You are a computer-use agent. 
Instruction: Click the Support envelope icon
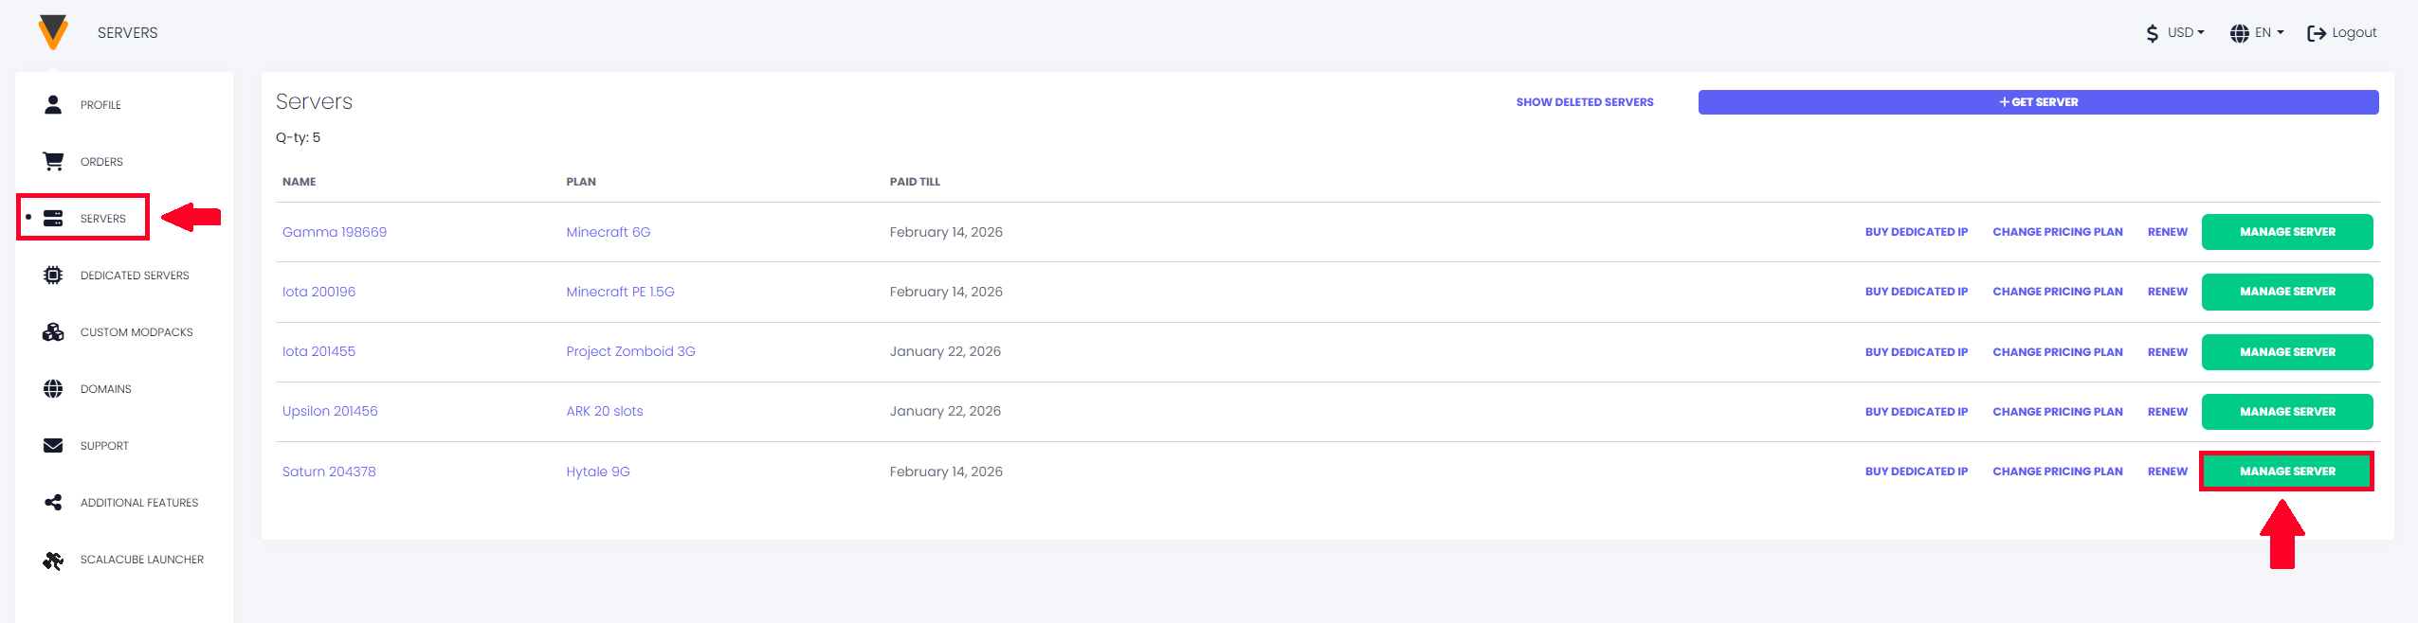tap(54, 445)
